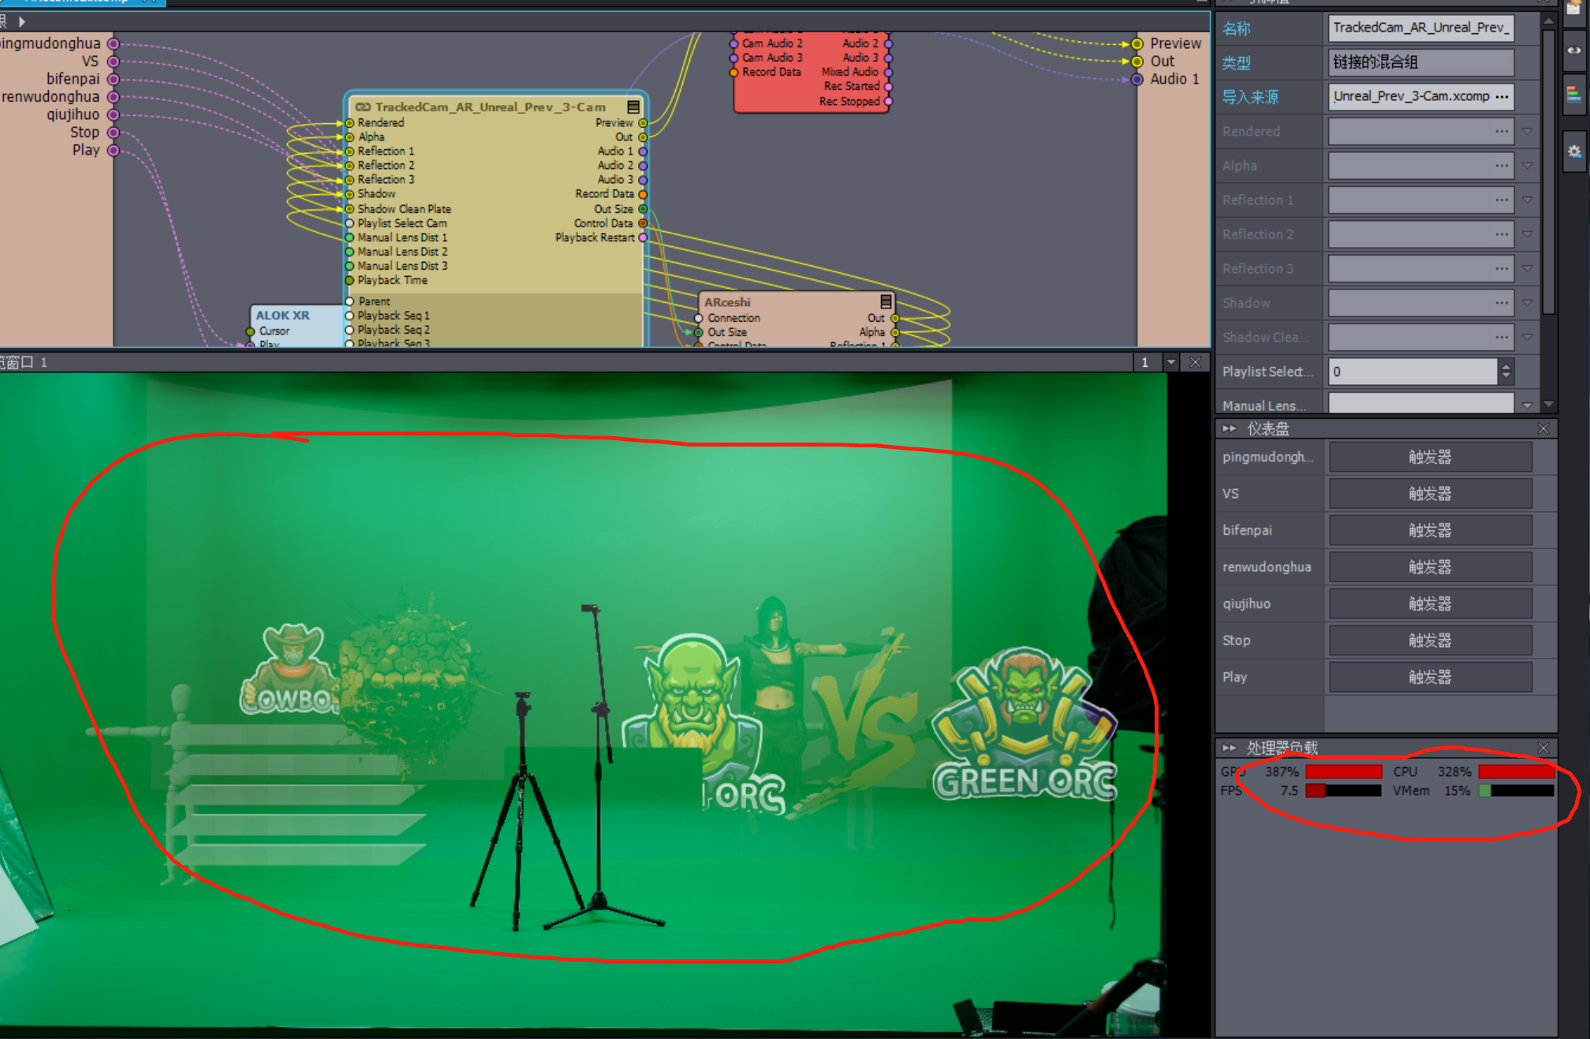
Task: Trigger the renwudonghua 触发器 button
Action: point(1430,567)
